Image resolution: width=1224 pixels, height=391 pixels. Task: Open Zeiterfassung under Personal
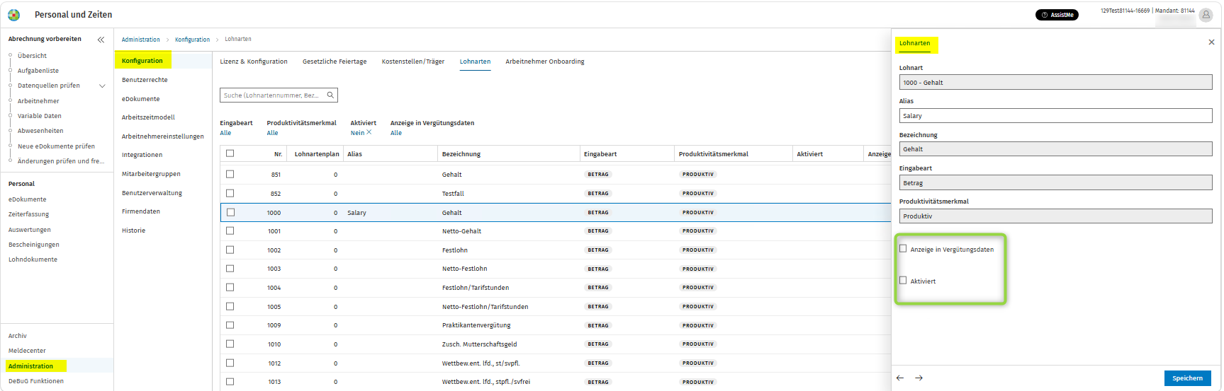click(28, 214)
